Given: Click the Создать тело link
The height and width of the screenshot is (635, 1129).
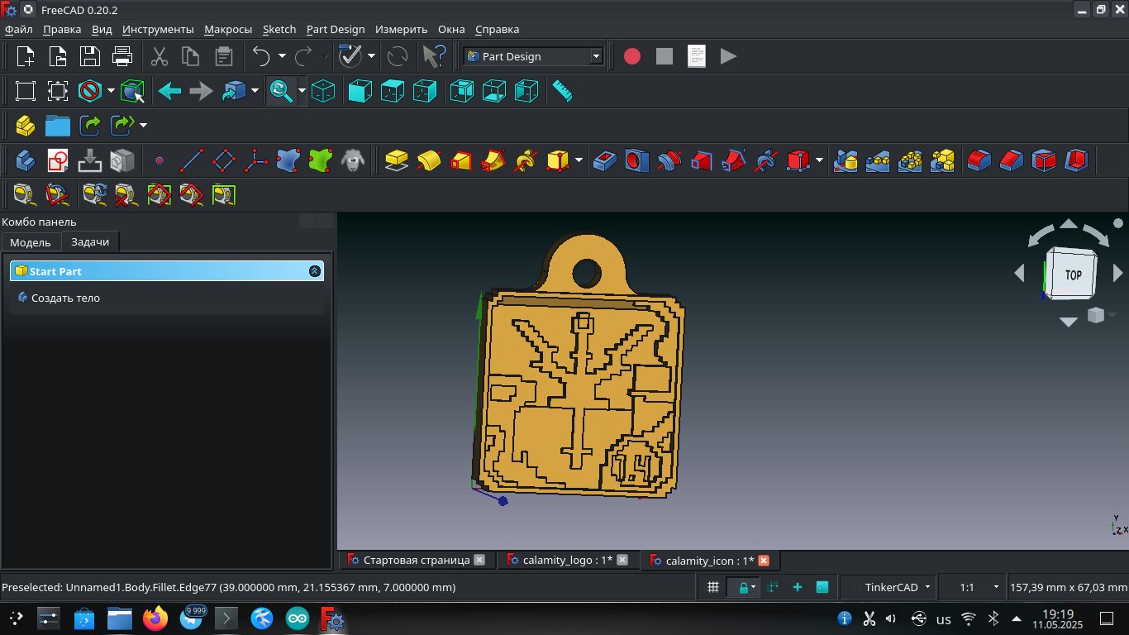Looking at the screenshot, I should [65, 298].
